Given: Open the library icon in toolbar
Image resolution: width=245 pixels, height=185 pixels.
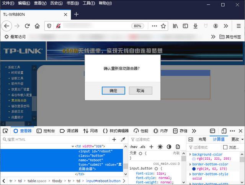Looking at the screenshot, I should coord(175,26).
